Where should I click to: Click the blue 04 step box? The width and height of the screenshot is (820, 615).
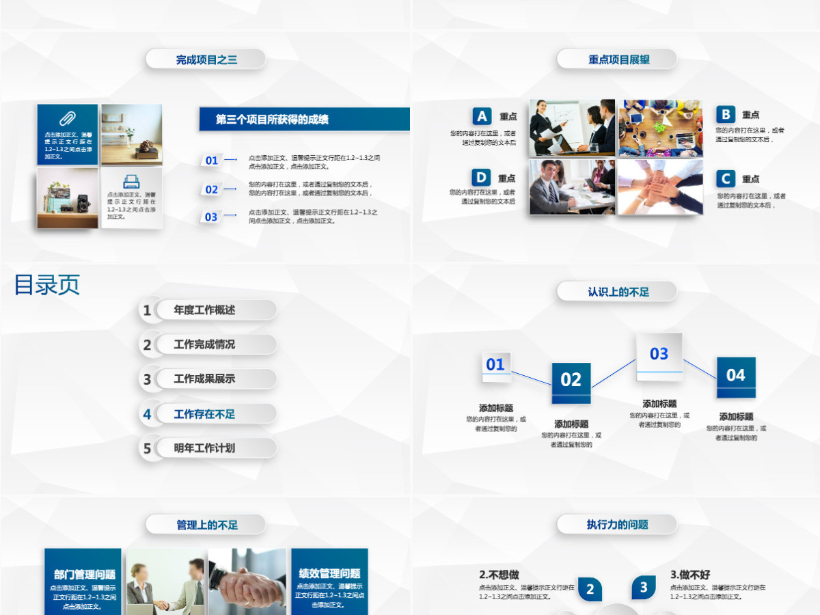(x=736, y=377)
